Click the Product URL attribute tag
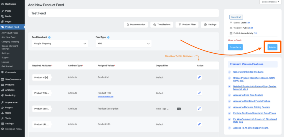Viewport: 284px width, 137px height. coord(42,124)
